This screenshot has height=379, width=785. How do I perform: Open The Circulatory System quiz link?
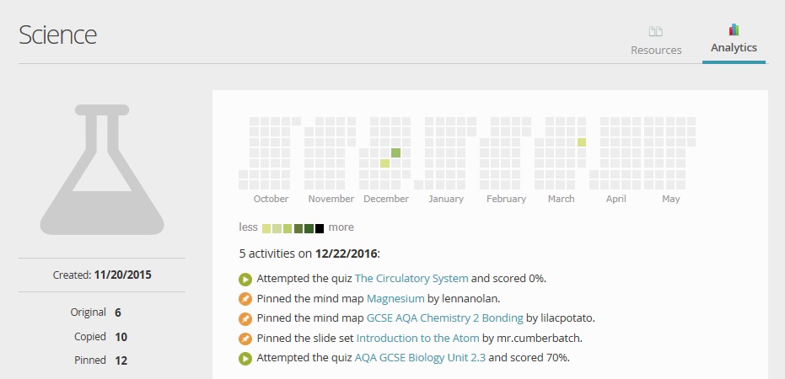coord(411,279)
